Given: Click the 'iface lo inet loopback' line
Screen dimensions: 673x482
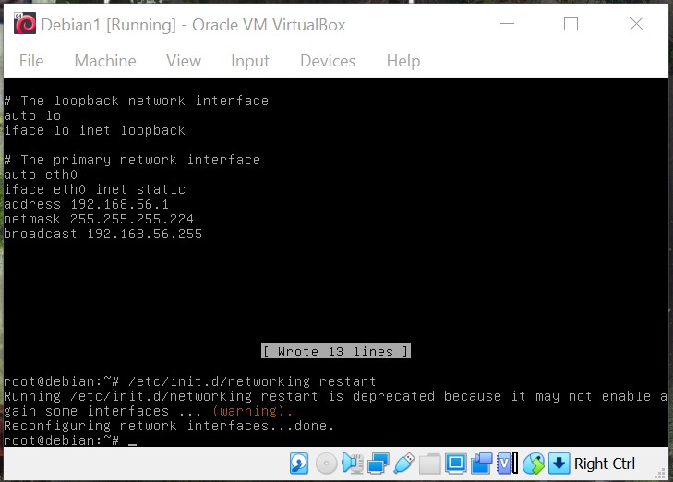Looking at the screenshot, I should (94, 130).
